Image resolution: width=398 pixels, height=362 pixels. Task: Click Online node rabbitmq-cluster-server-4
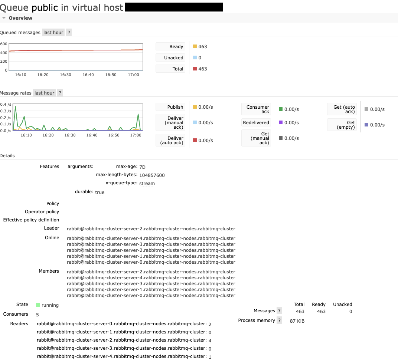point(151,238)
